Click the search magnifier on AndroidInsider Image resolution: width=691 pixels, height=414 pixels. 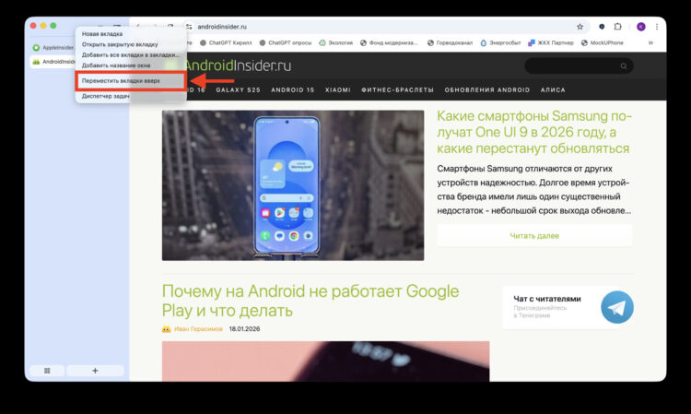624,66
